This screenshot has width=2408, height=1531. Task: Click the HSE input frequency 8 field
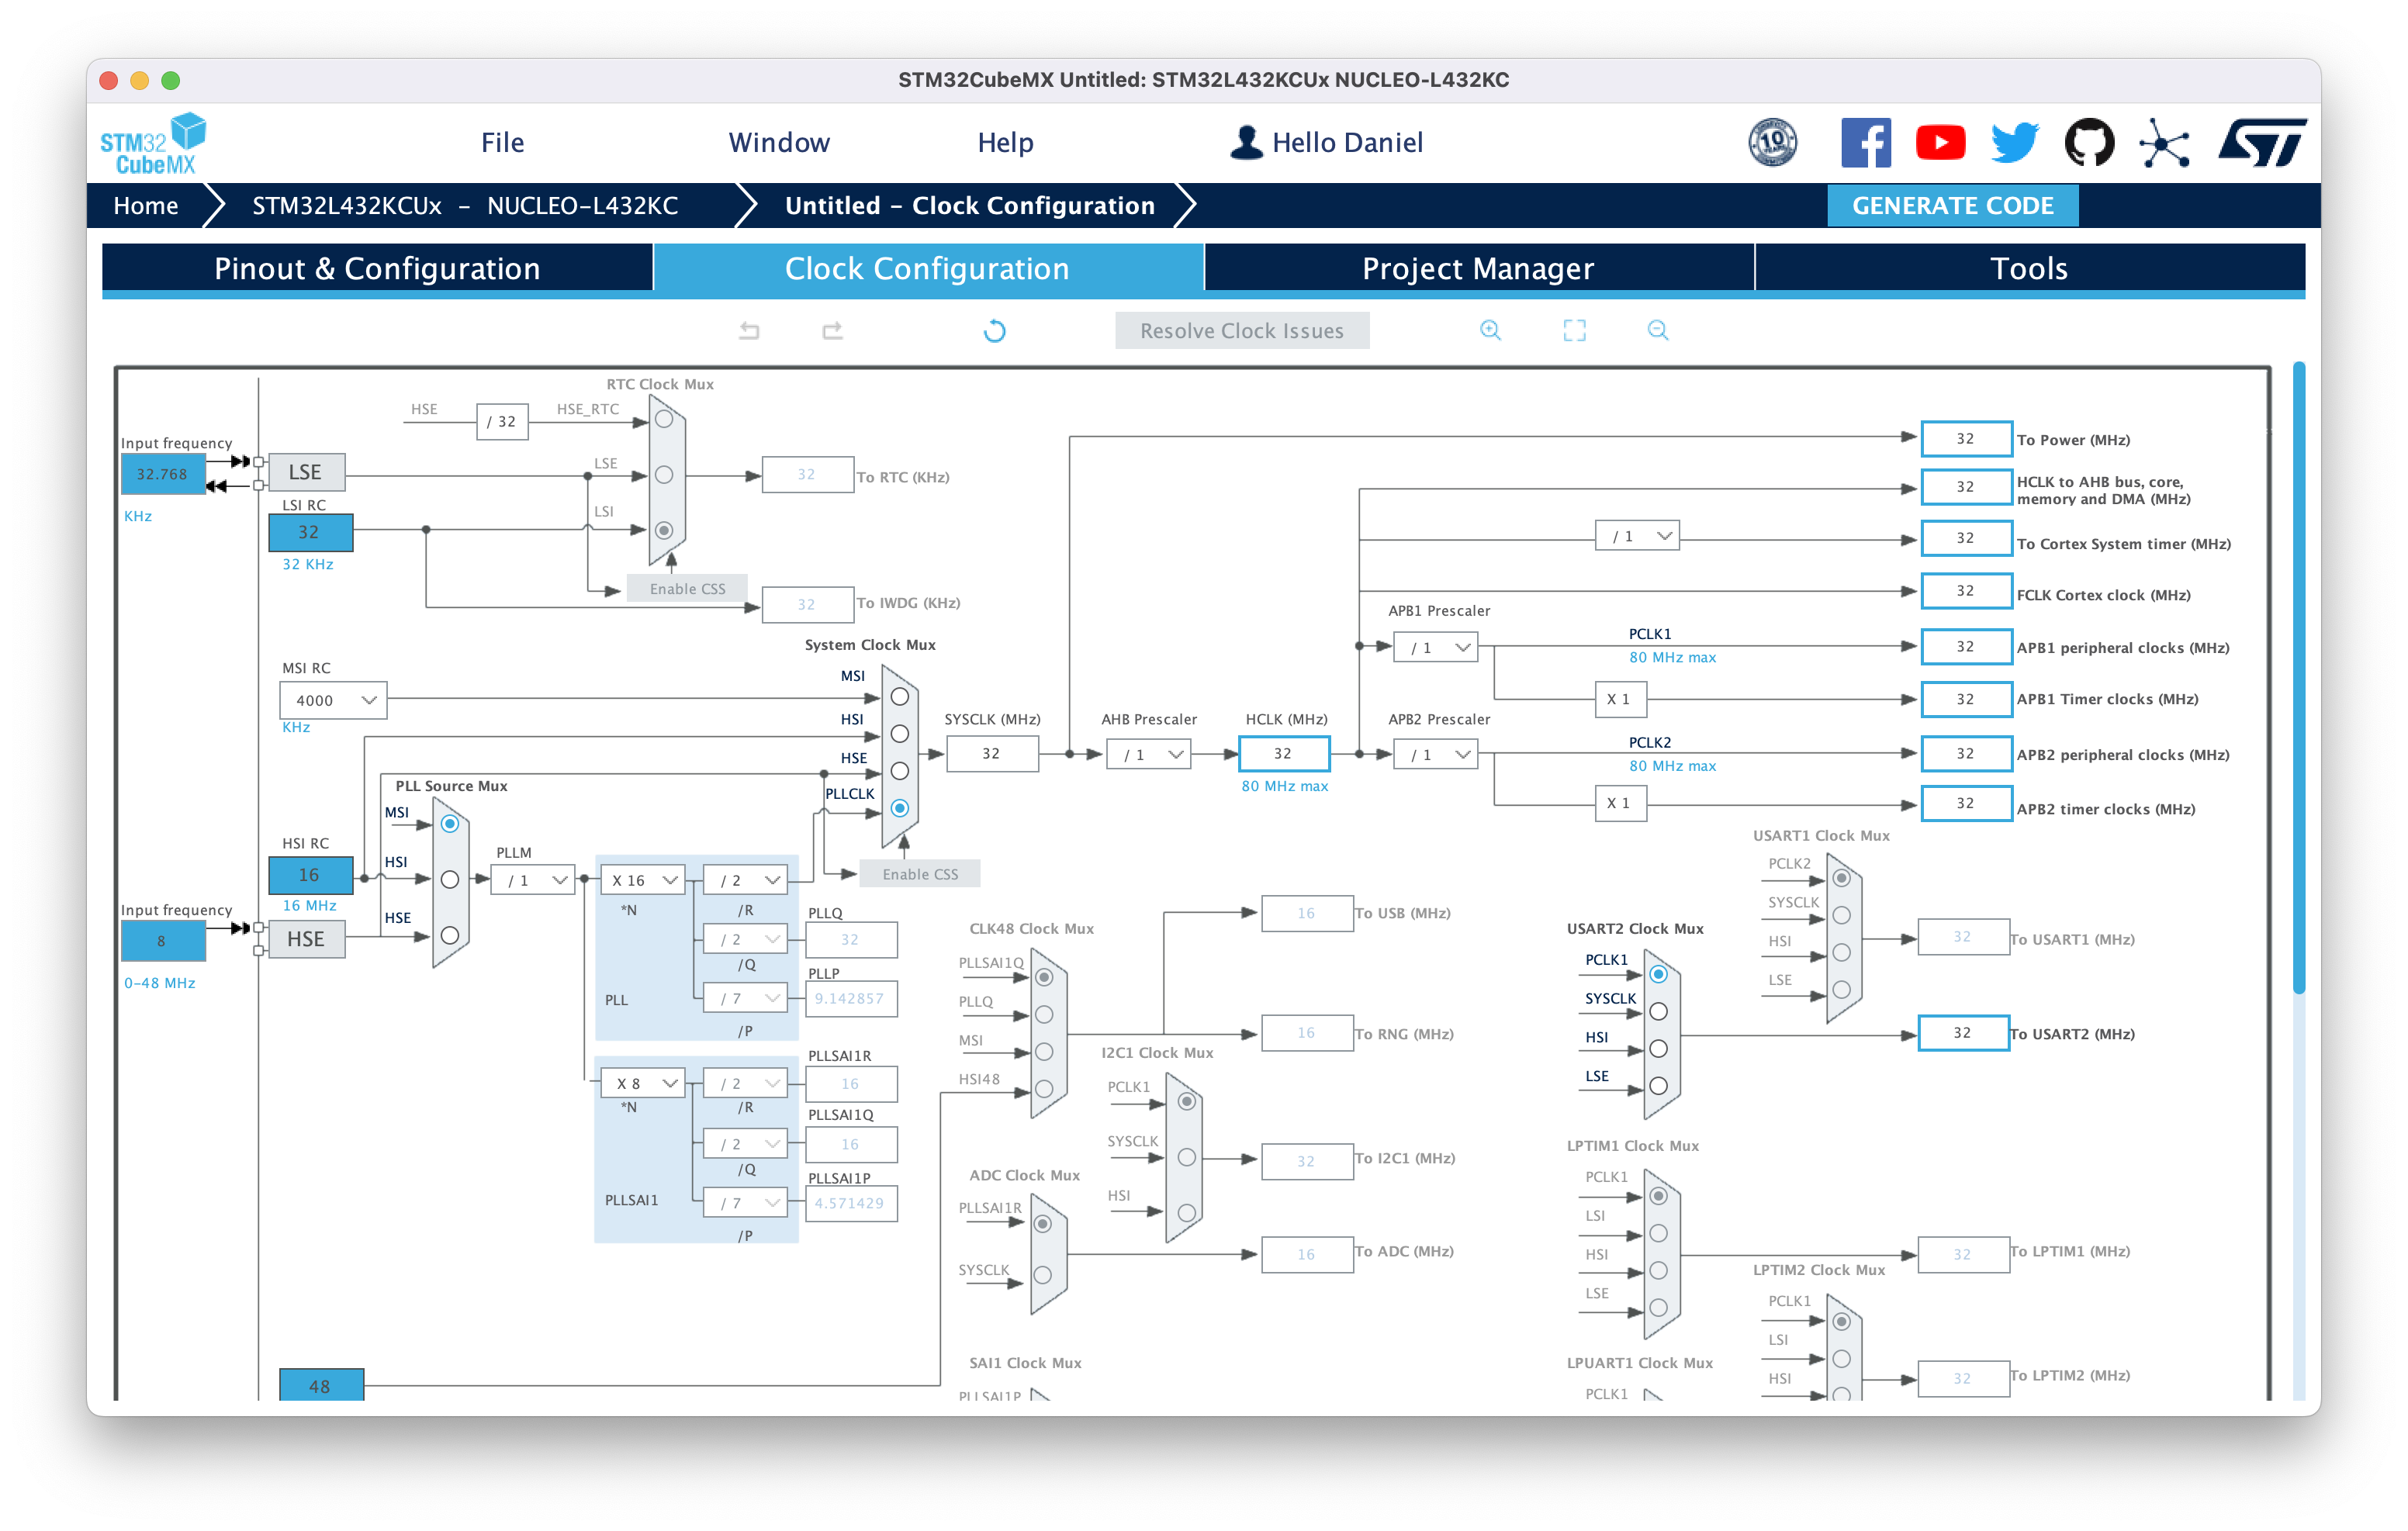click(163, 940)
